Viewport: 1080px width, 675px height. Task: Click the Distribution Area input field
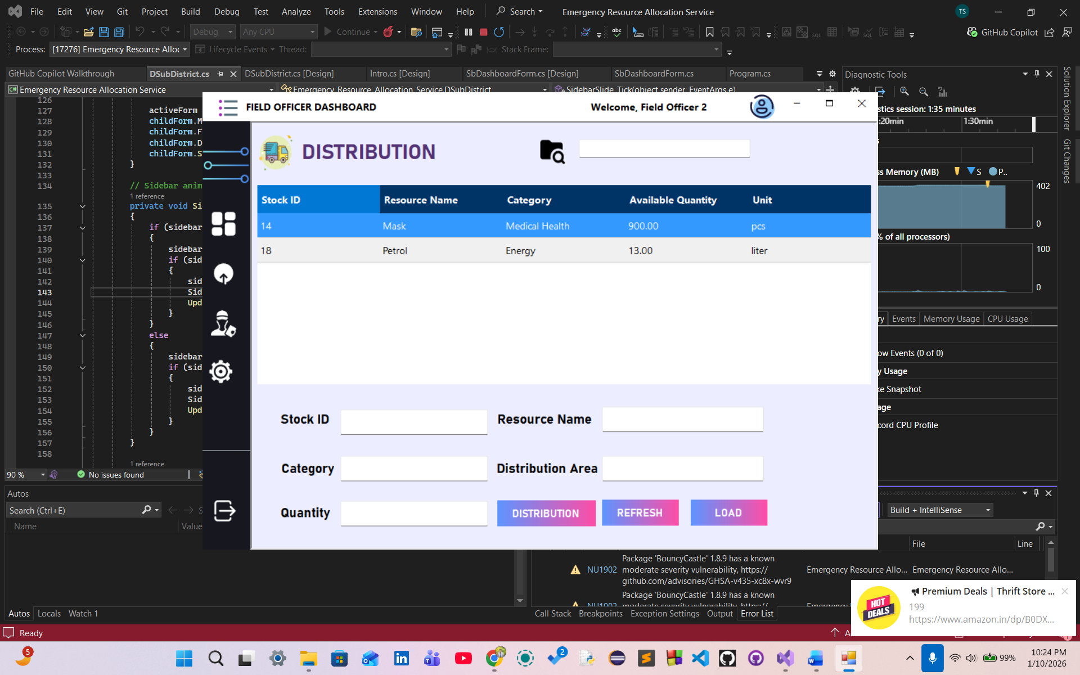682,469
